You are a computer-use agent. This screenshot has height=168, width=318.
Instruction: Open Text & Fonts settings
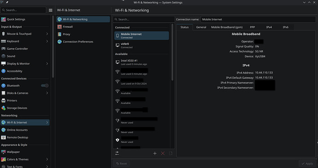pyautogui.click(x=25, y=166)
